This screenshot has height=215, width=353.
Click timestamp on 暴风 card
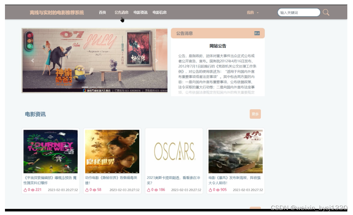point(248,190)
